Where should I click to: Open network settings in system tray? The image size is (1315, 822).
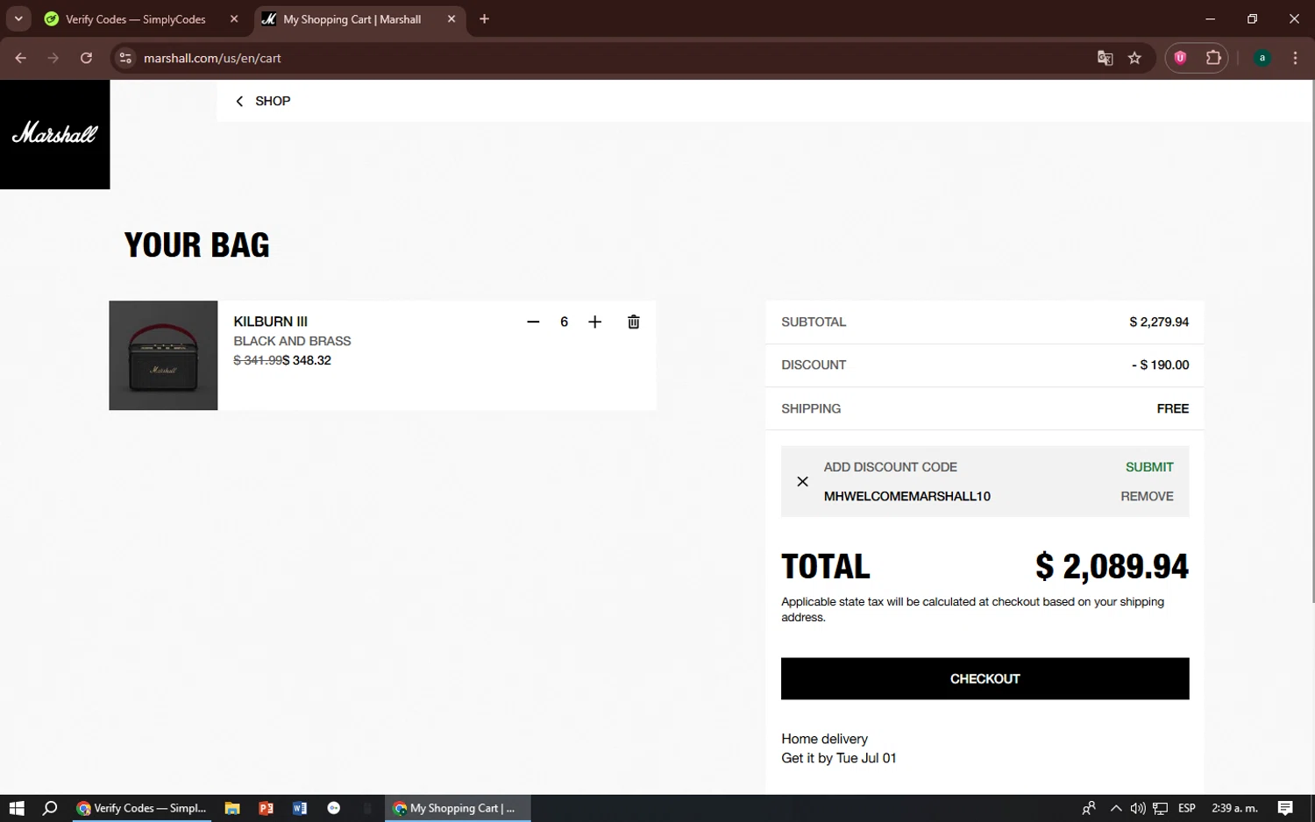click(1160, 808)
